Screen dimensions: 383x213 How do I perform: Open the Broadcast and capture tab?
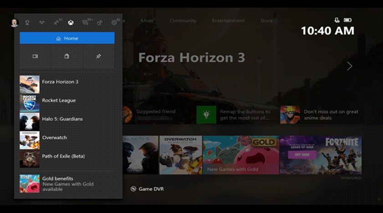point(99,23)
